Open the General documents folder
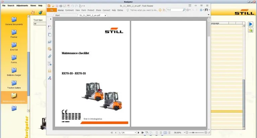This screenshot has height=138, width=257. coord(14,21)
